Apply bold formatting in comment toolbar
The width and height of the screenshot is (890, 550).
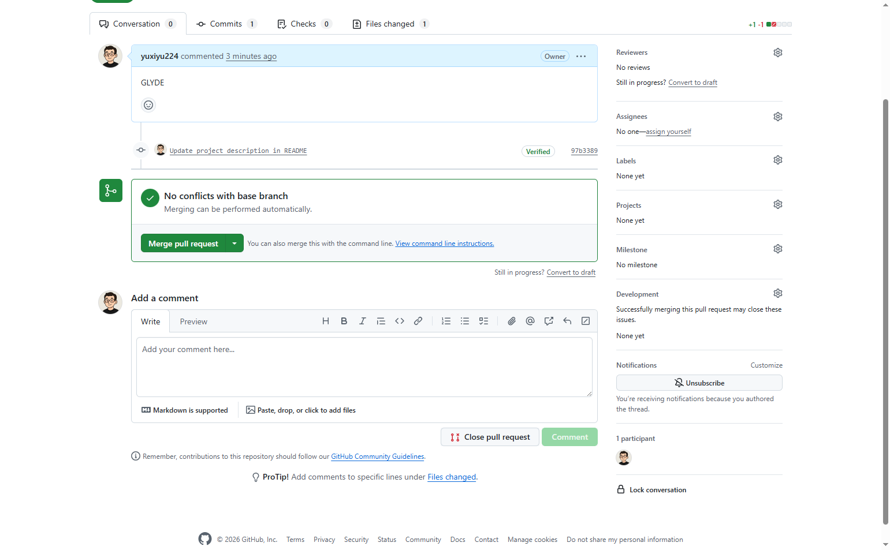344,321
